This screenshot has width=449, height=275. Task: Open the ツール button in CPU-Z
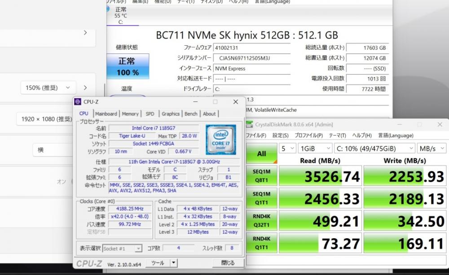pos(158,263)
